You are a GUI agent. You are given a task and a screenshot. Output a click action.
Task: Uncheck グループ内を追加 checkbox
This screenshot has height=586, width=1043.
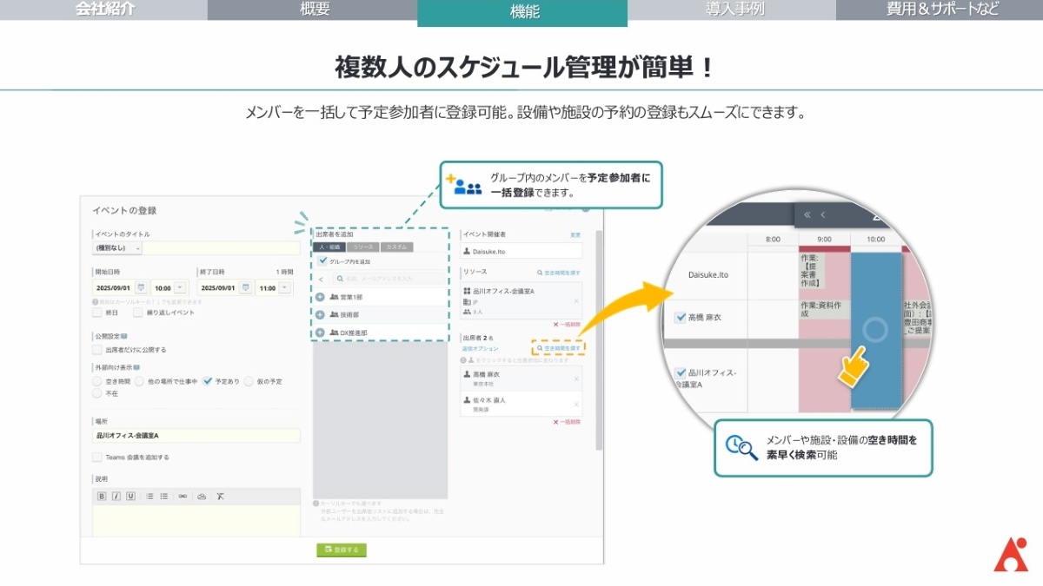pyautogui.click(x=323, y=260)
